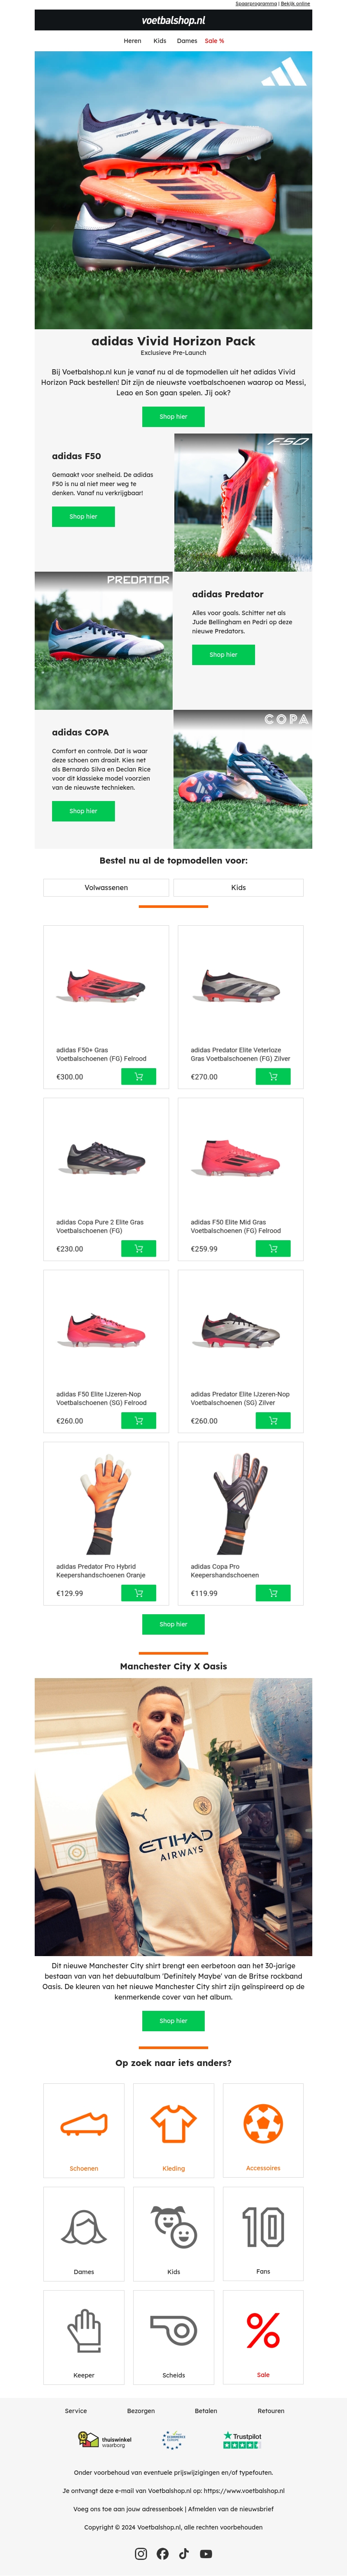347x2576 pixels.
Task: Open the Sale % menu item
Action: coord(214,41)
